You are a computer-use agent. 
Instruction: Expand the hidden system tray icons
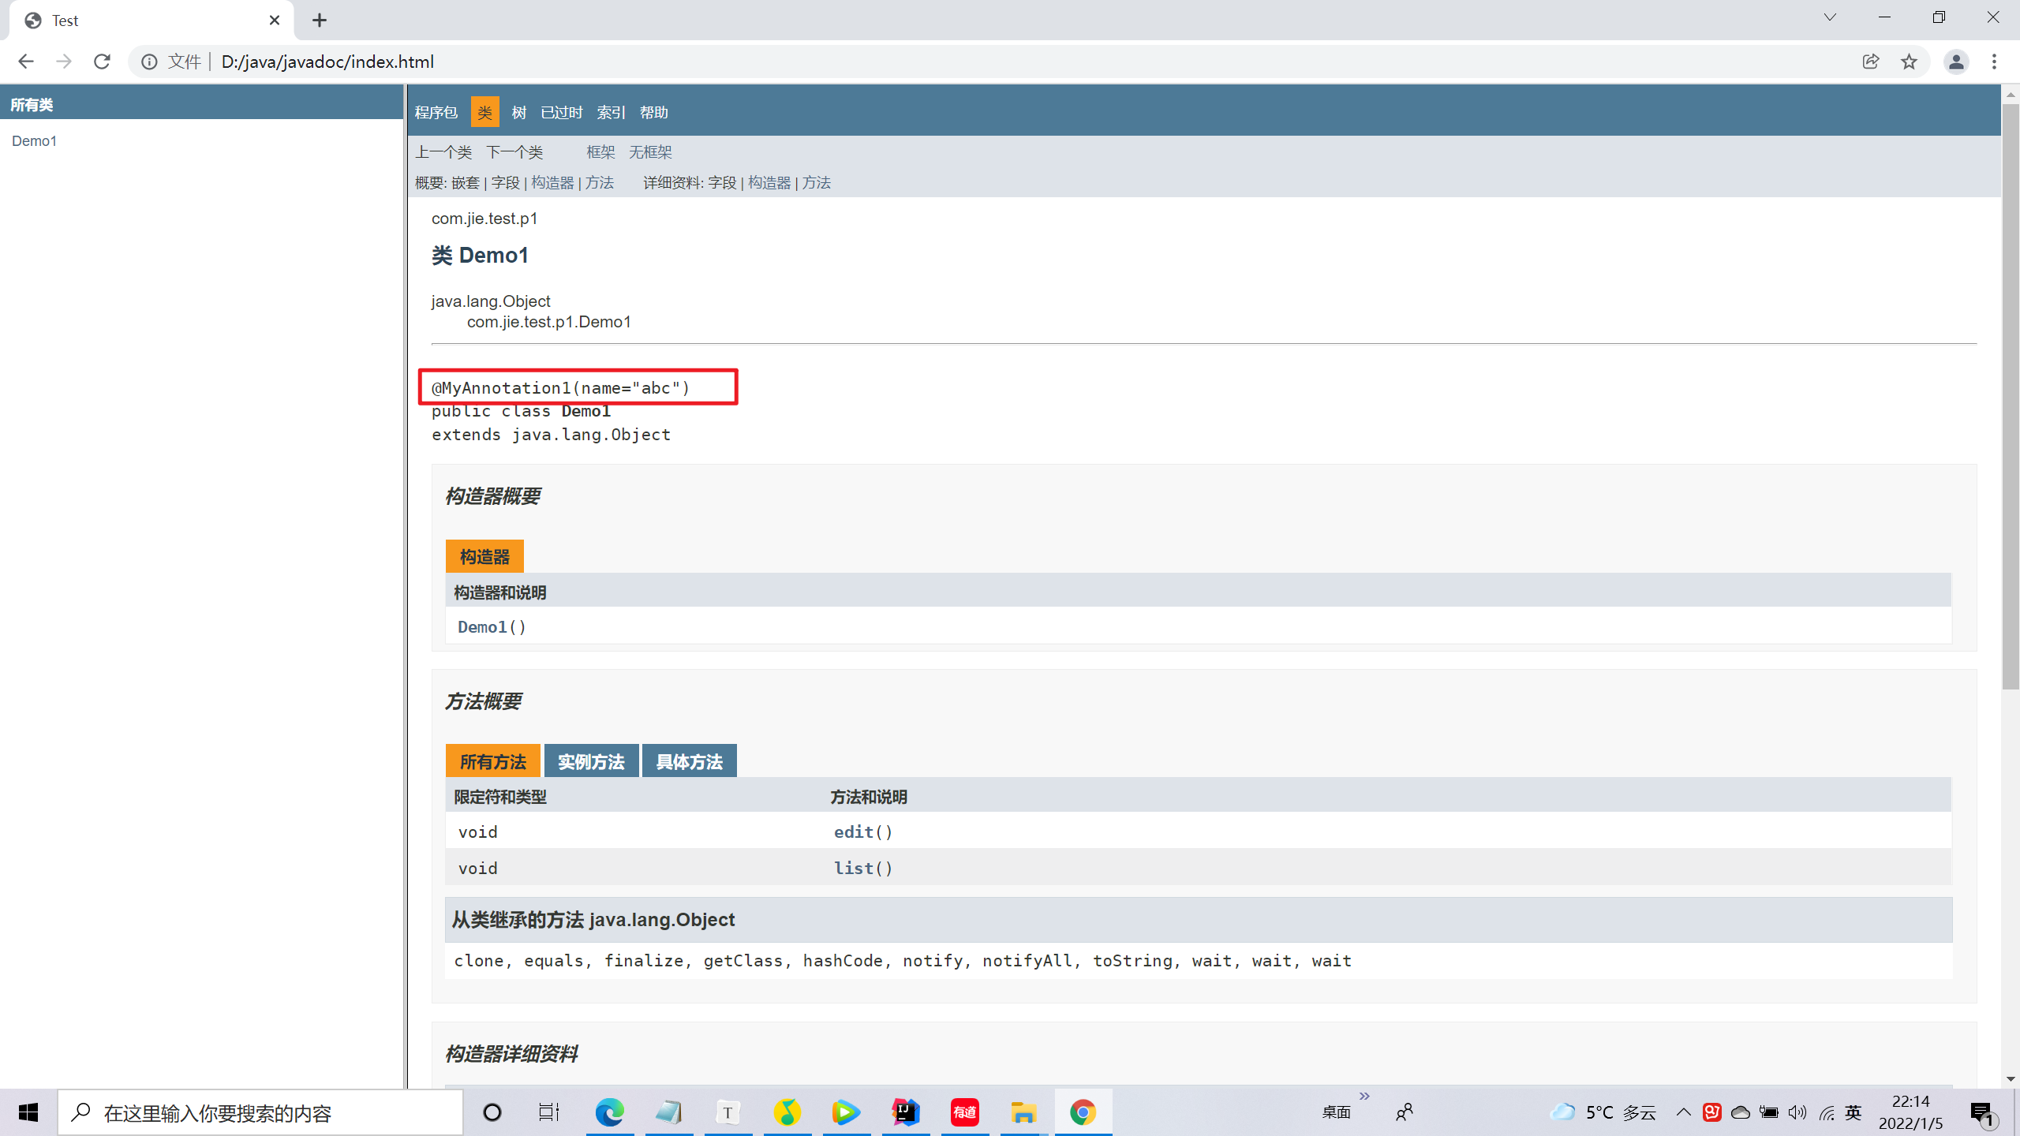(1683, 1112)
